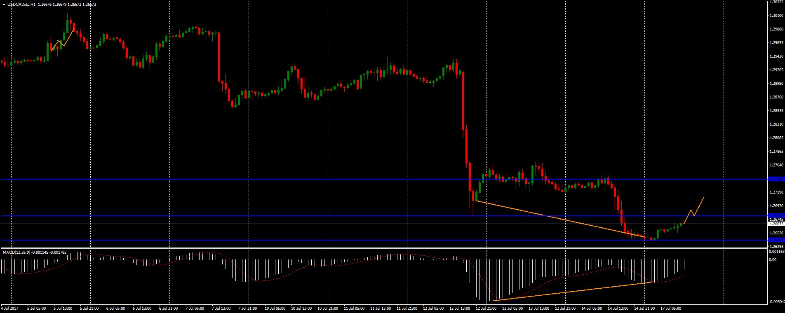785x313 pixels.
Task: Click the 10 Jul 05:00 time axis label
Action: pos(275,308)
